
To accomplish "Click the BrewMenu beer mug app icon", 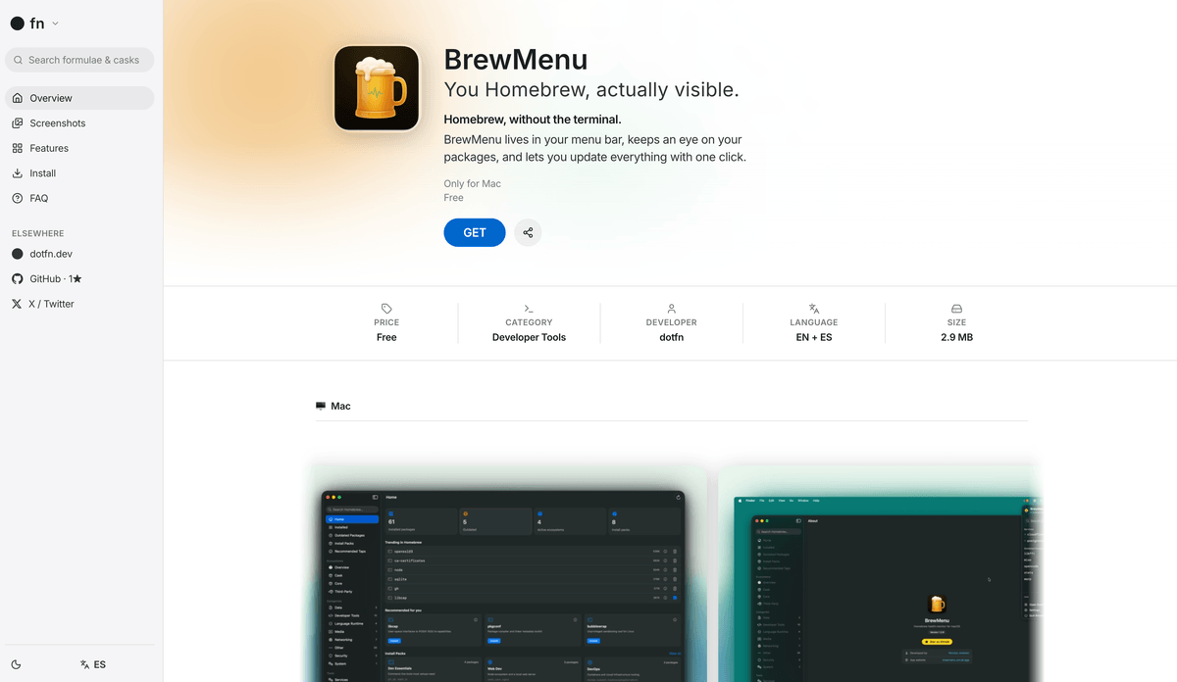I will tap(378, 88).
